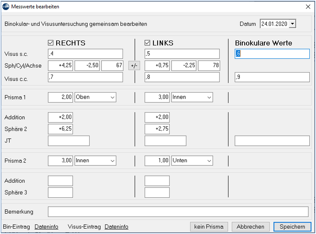316x234 pixels.
Task: Click right Sphäre 2 field with +6,25
Action: tap(60, 129)
